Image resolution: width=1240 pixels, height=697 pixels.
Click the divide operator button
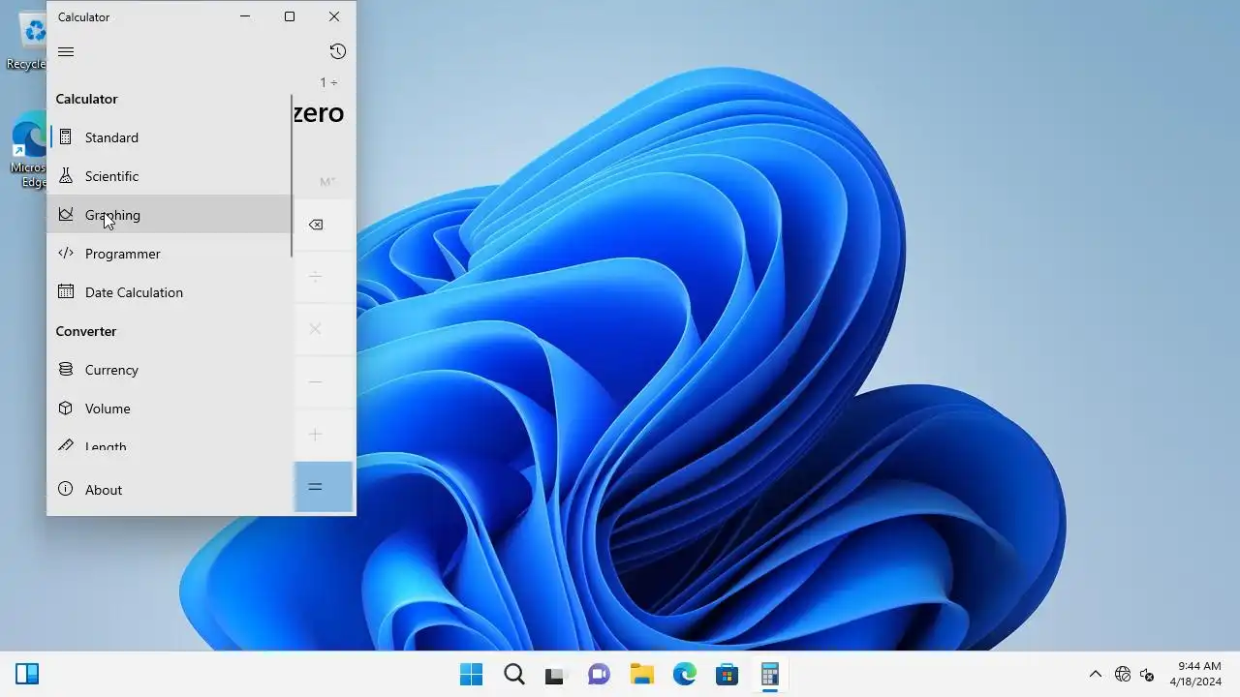(x=323, y=277)
